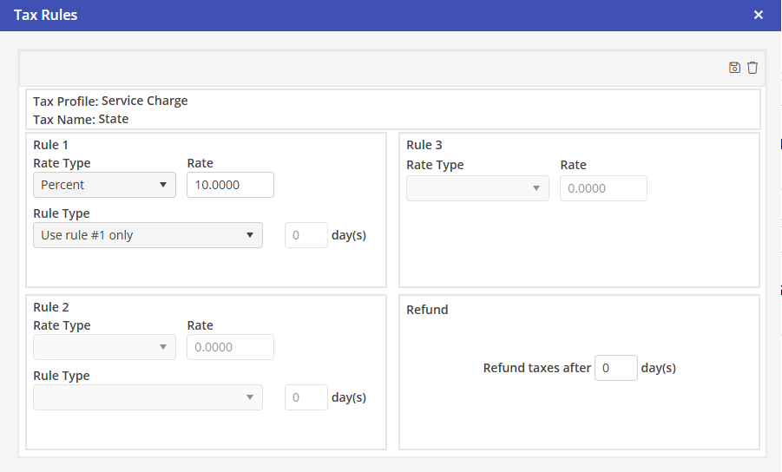Open the Rule 2 Rule Type dropdown
This screenshot has height=472, width=782.
tap(148, 397)
